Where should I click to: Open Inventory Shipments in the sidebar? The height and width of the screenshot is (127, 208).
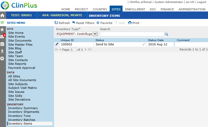[x=23, y=112]
